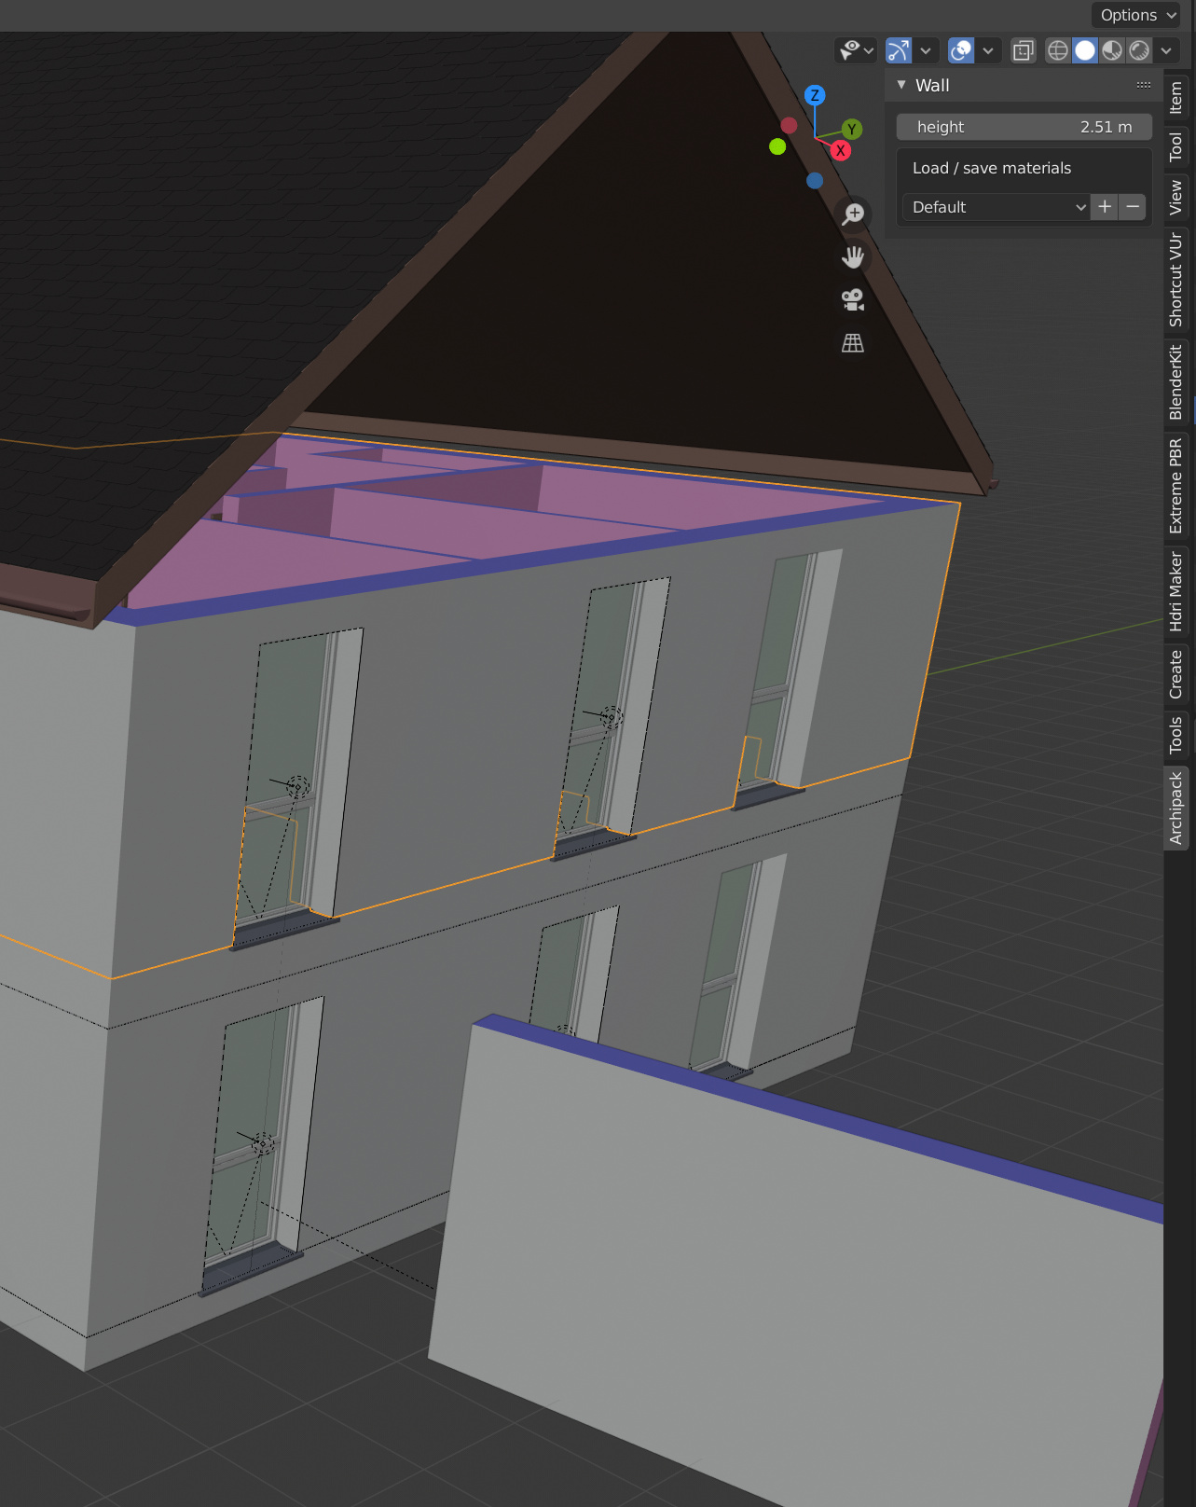Click the negative Y axis gizmo dot
Image resolution: width=1196 pixels, height=1507 pixels.
(x=777, y=146)
